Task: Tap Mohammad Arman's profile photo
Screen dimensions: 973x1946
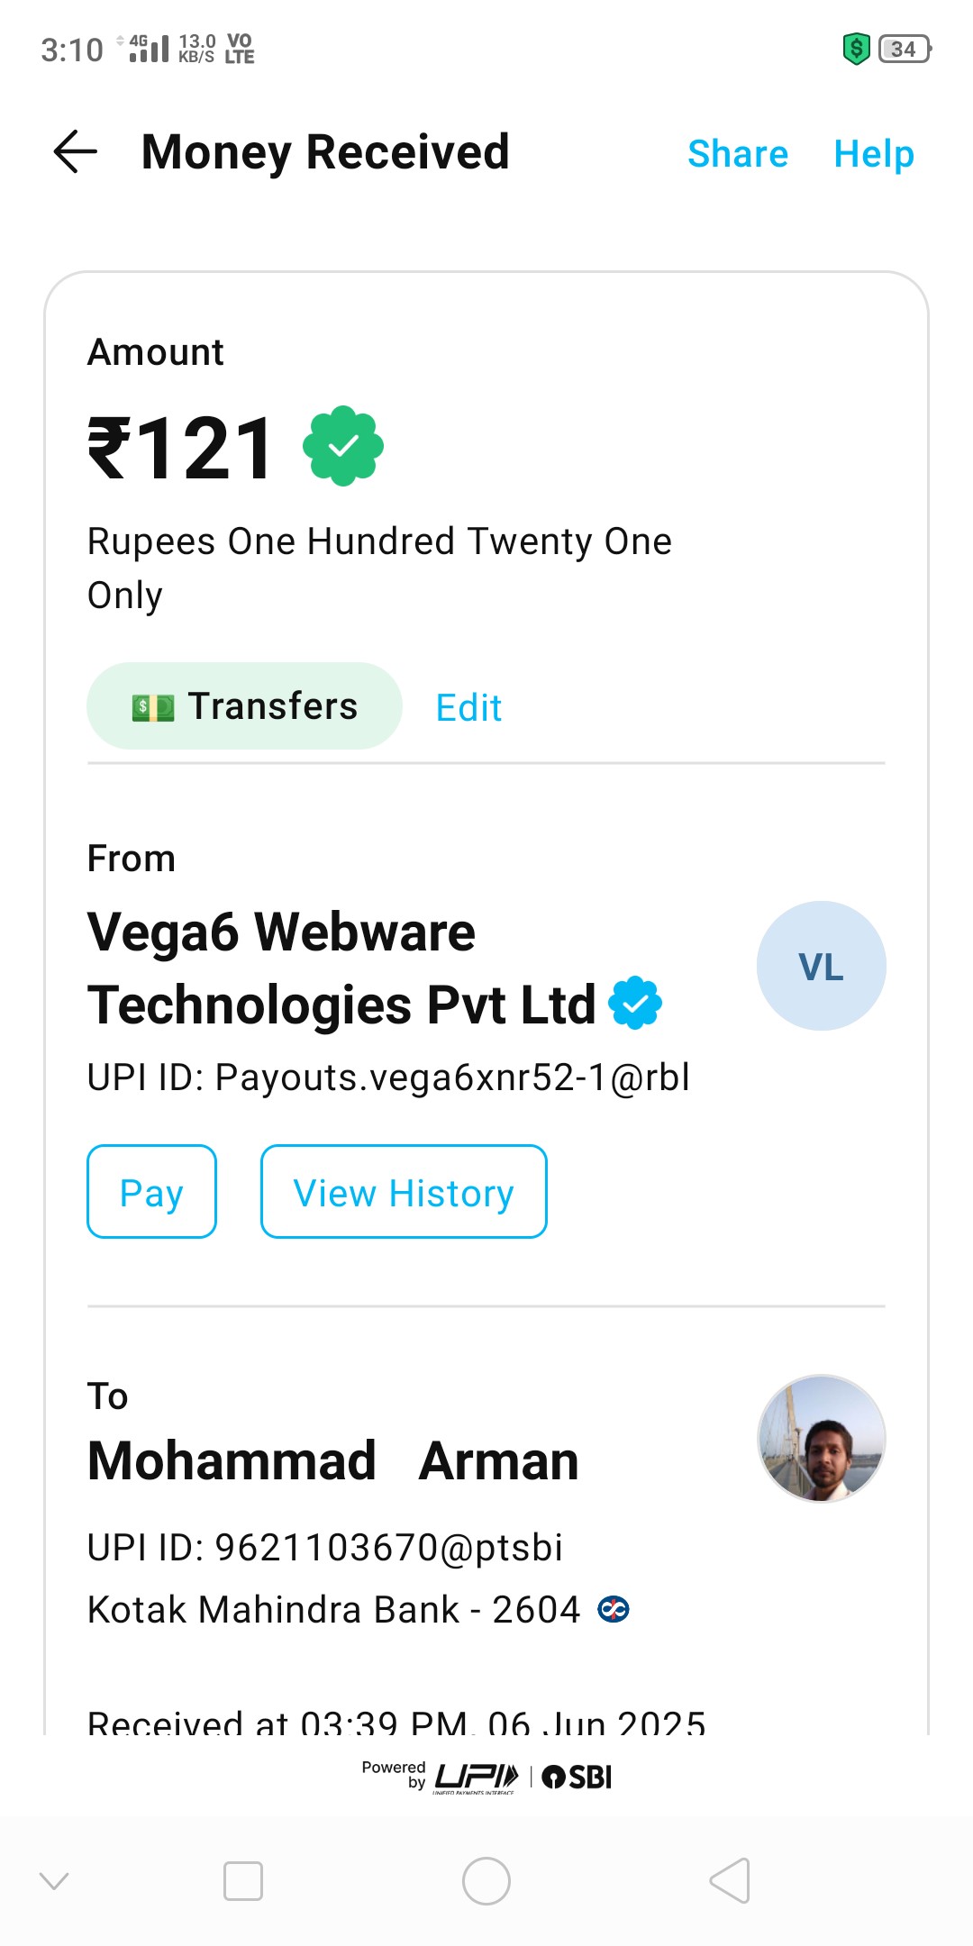Action: coord(822,1439)
